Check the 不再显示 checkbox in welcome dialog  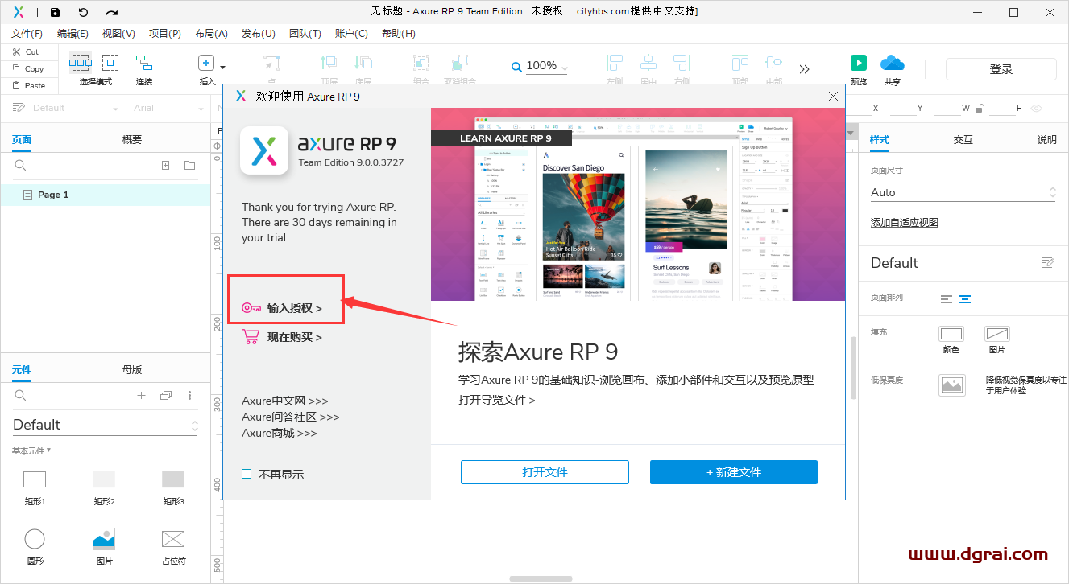pyautogui.click(x=247, y=474)
